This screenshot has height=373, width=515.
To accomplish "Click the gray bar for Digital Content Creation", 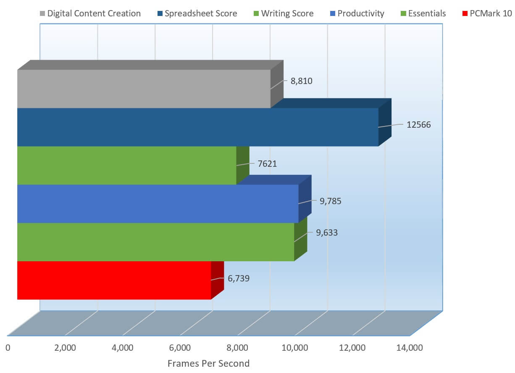I will pyautogui.click(x=144, y=89).
